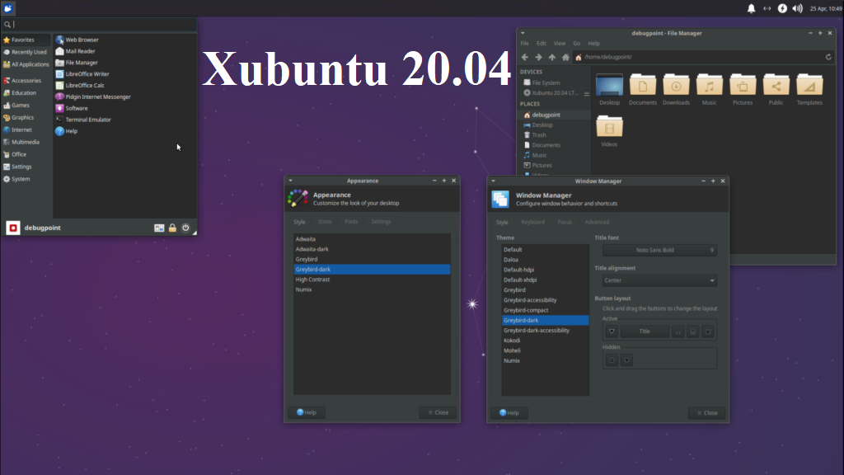Viewport: 844px width, 475px height.
Task: Open the Title alignment dropdown
Action: pos(659,280)
